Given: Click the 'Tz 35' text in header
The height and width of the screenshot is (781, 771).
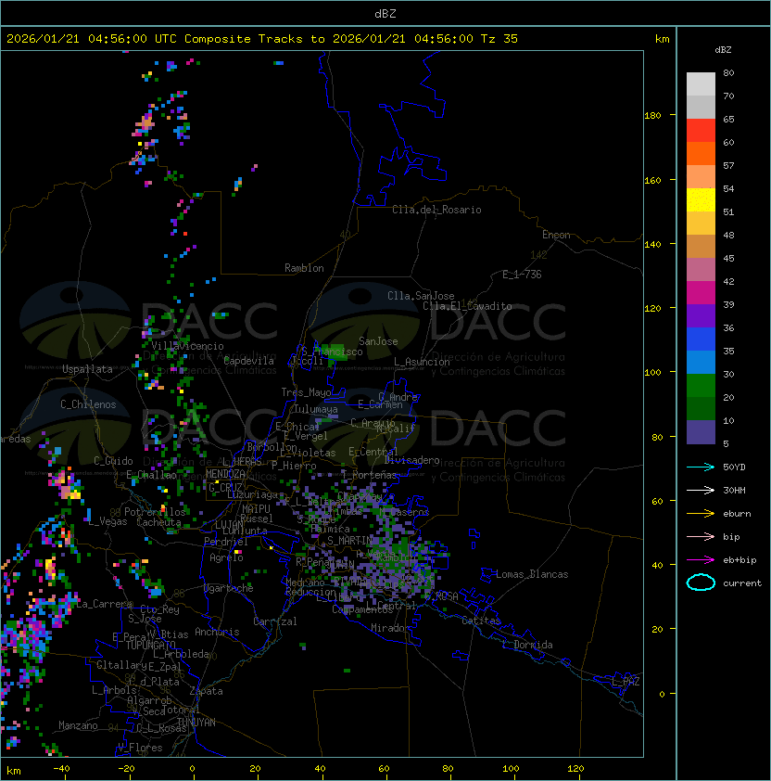Looking at the screenshot, I should 499,39.
